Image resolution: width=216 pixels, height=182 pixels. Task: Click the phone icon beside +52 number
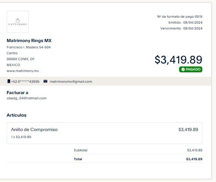(x=9, y=81)
